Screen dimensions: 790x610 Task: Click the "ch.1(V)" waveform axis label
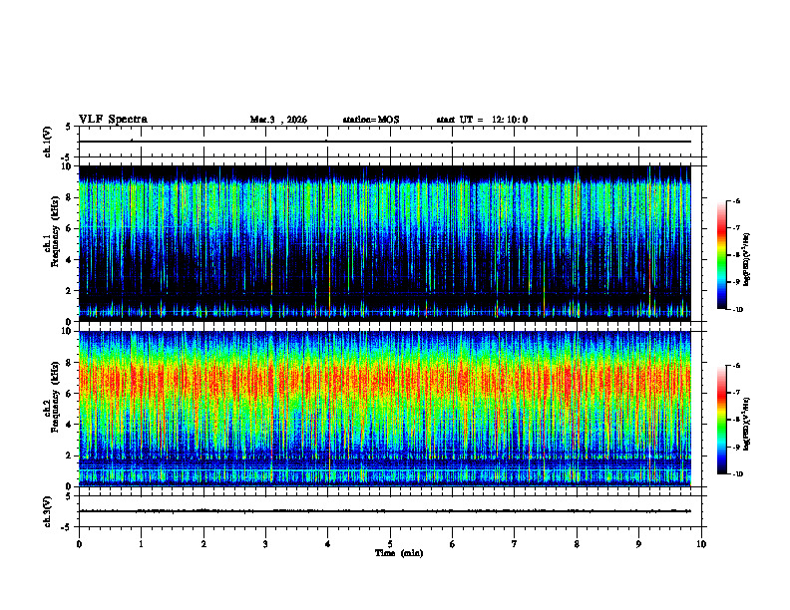(x=48, y=142)
